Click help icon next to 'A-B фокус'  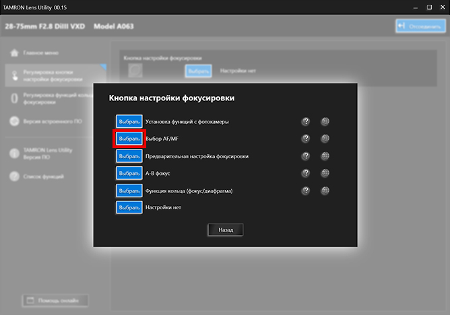(306, 173)
